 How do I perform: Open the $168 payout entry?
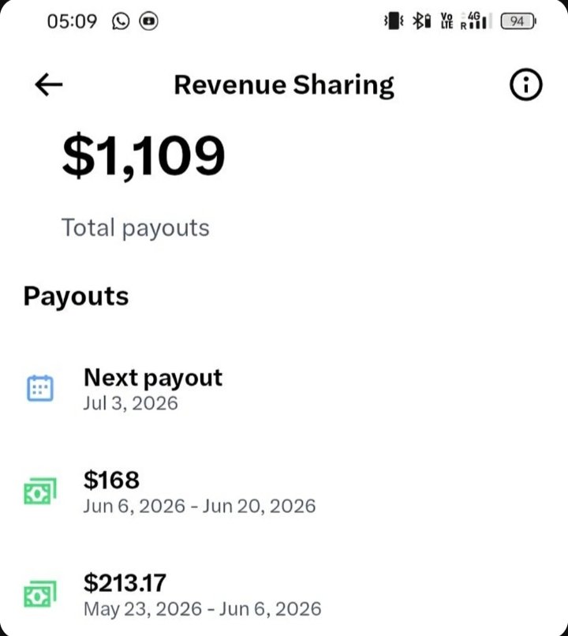284,492
